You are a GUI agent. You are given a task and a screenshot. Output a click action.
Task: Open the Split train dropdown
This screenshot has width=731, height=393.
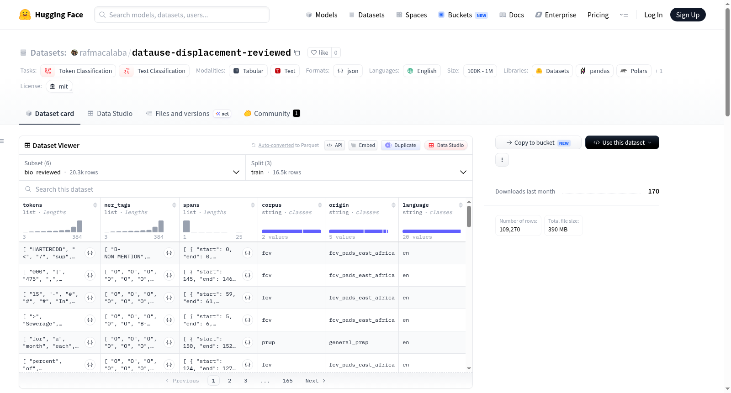pos(359,168)
